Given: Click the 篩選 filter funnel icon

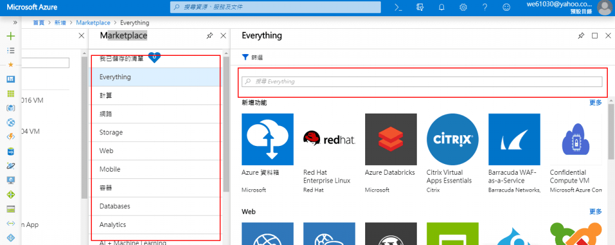Looking at the screenshot, I should (245, 57).
